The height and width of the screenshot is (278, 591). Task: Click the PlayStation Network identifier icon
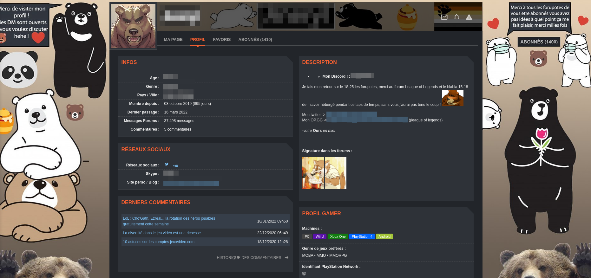click(x=304, y=274)
